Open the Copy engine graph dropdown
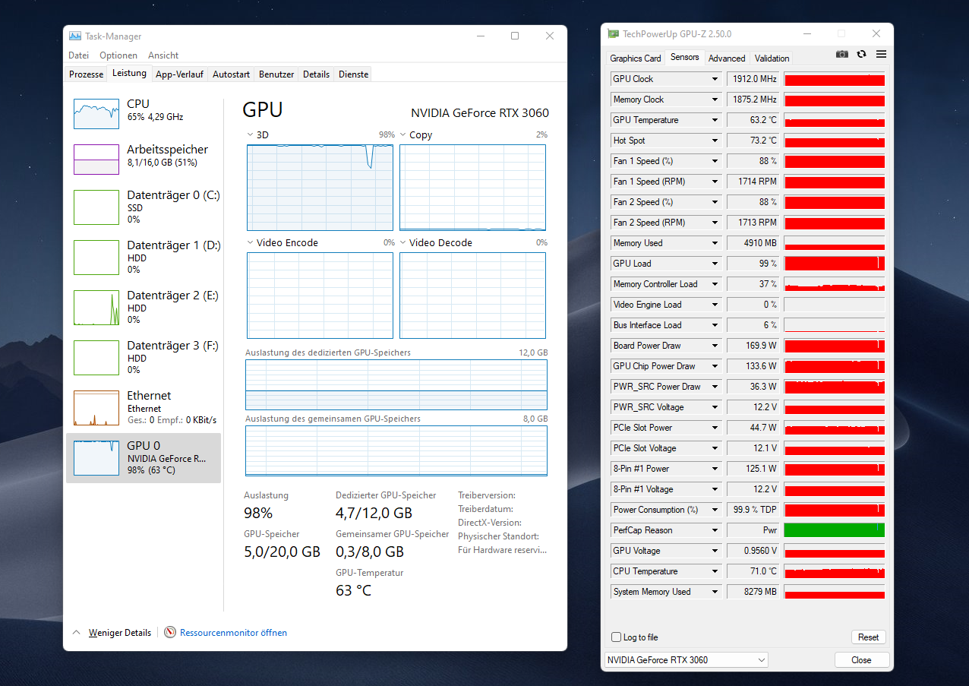 point(403,134)
